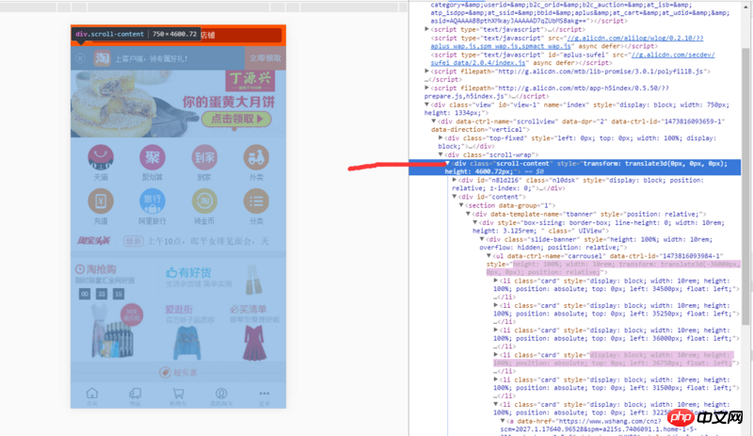The width and height of the screenshot is (753, 436).
Task: Tap the 更多 three-dots icon
Action: tap(264, 396)
